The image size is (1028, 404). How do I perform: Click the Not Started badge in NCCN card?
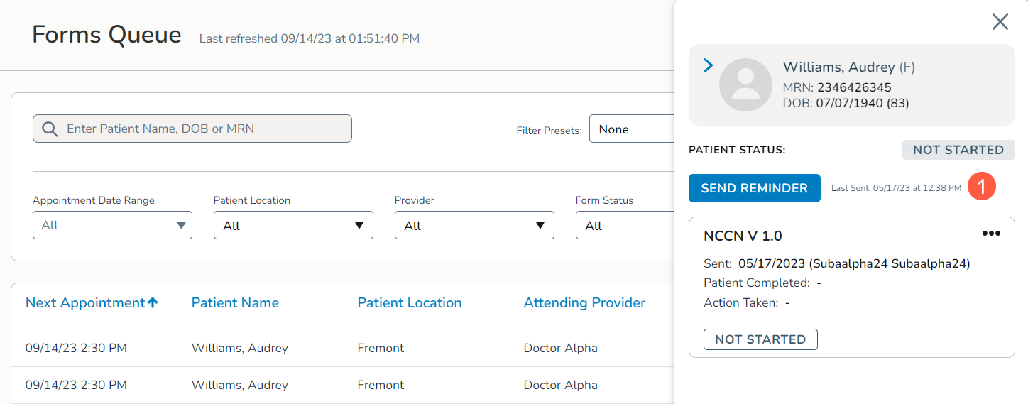pyautogui.click(x=760, y=339)
